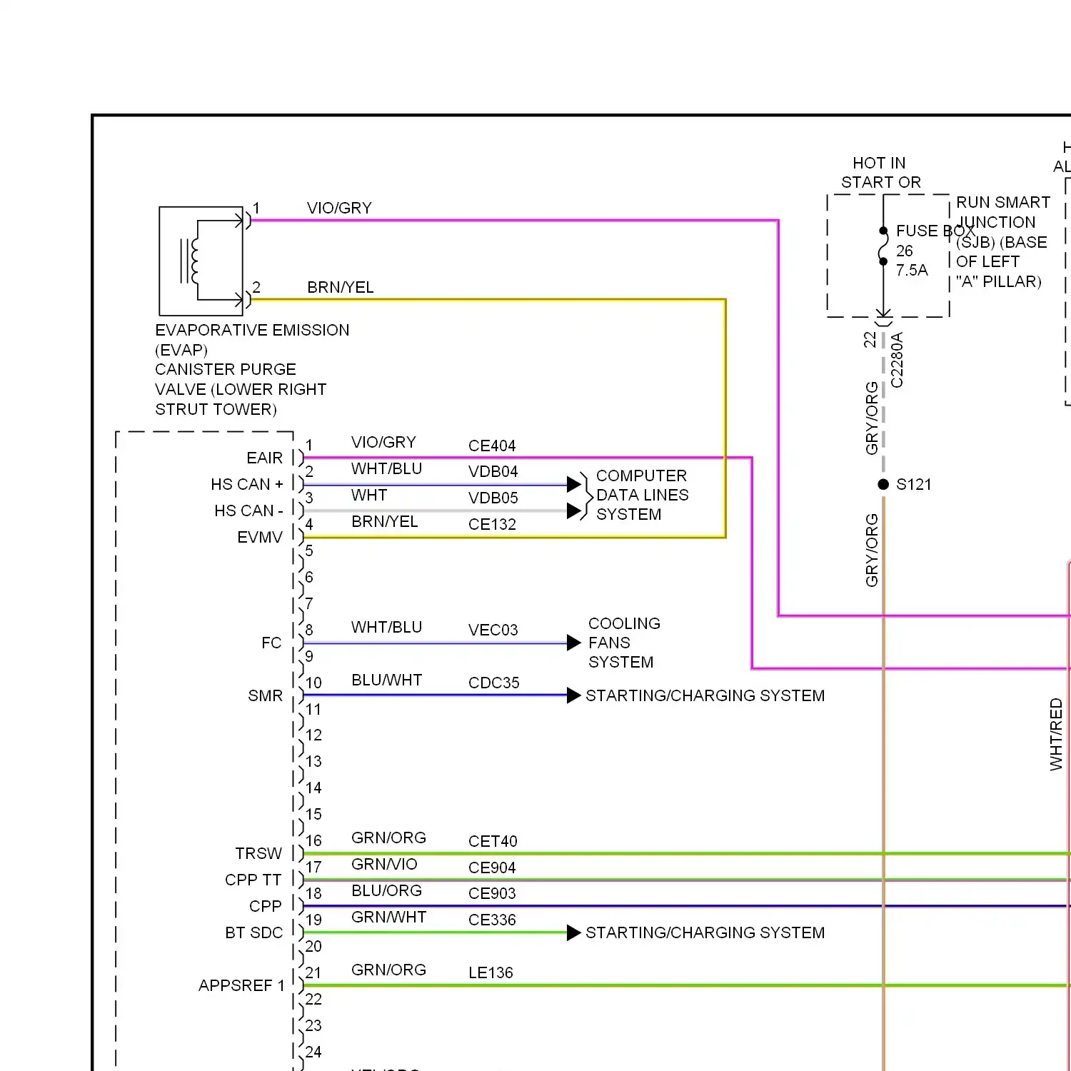
Task: Click the APPSREF 1 pin label
Action: (x=241, y=985)
